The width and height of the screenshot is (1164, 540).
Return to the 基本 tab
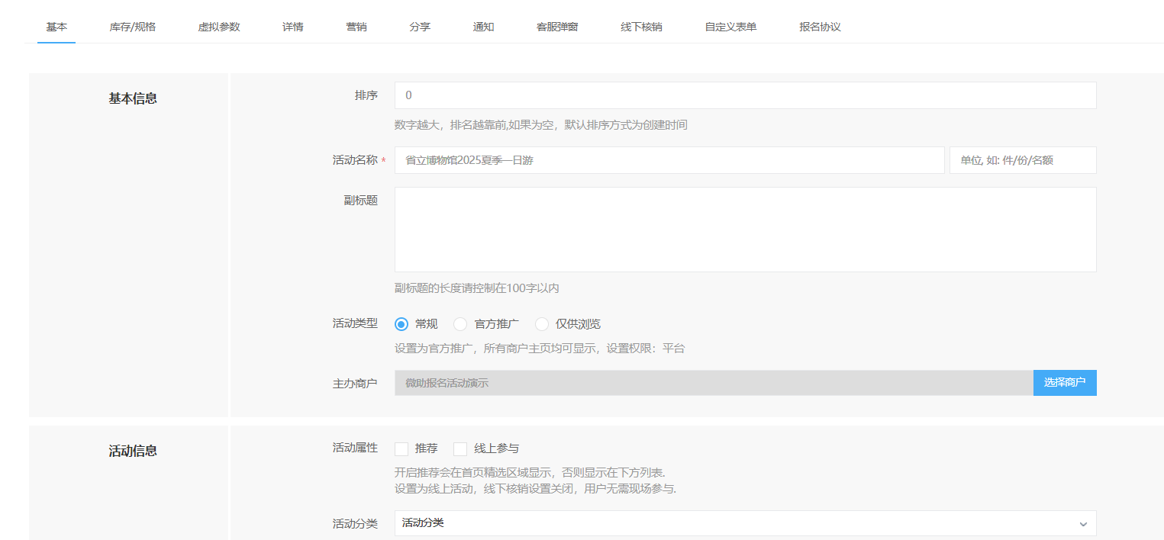56,26
